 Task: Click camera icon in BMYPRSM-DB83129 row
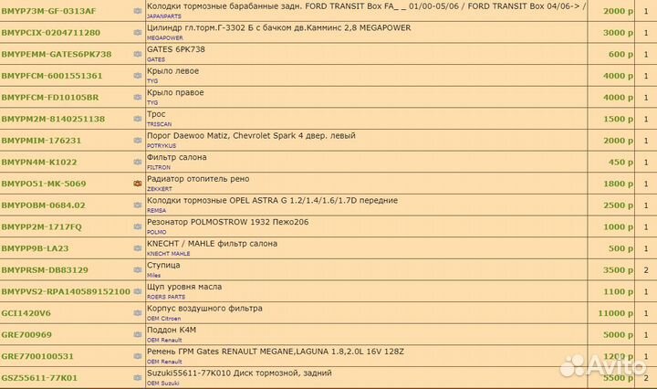pyautogui.click(x=138, y=270)
